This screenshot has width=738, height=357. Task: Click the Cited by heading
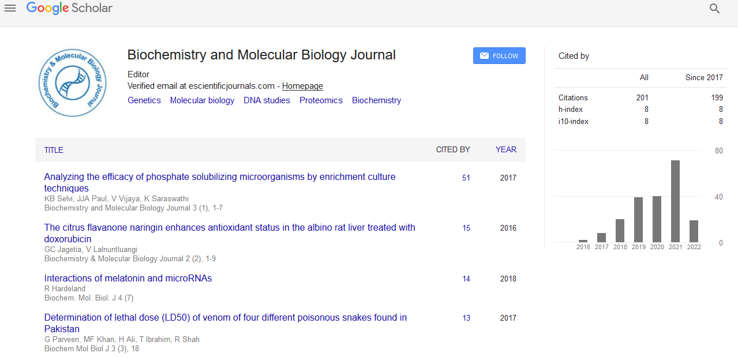(574, 56)
